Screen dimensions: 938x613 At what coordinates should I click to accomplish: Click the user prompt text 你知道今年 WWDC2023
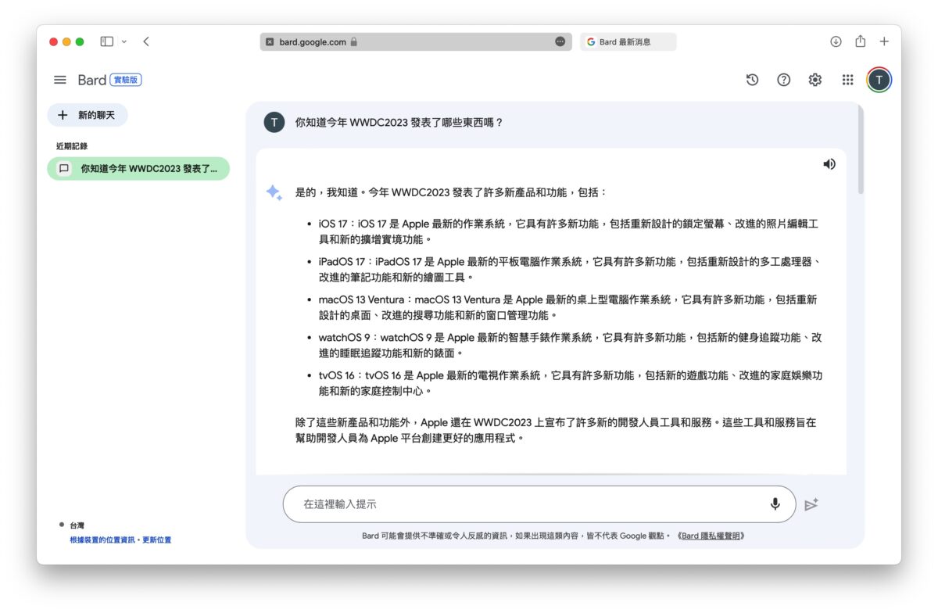click(399, 123)
